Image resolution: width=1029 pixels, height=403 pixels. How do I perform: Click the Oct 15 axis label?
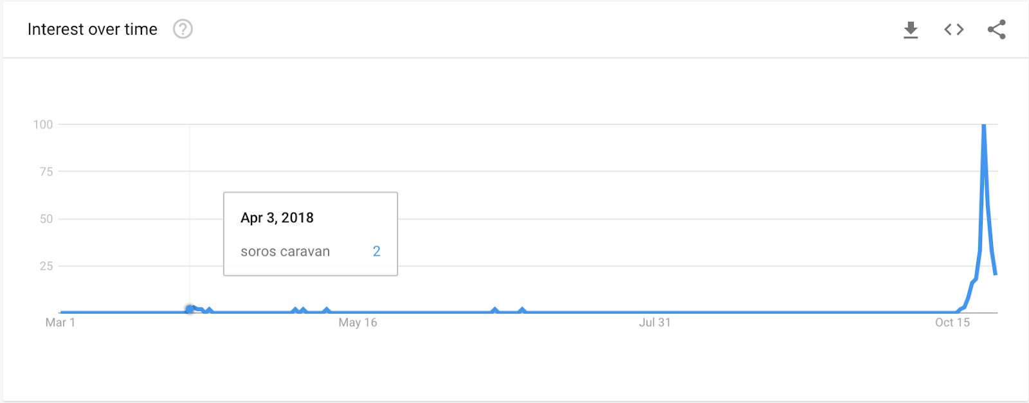952,323
